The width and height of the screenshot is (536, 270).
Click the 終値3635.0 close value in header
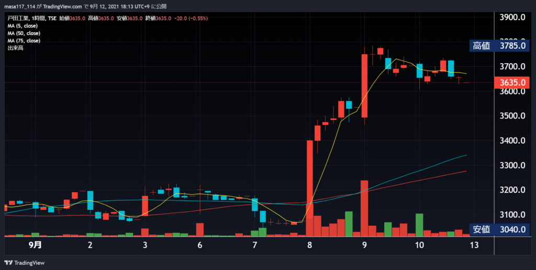158,18
